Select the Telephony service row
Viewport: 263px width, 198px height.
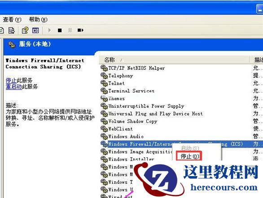(x=121, y=76)
